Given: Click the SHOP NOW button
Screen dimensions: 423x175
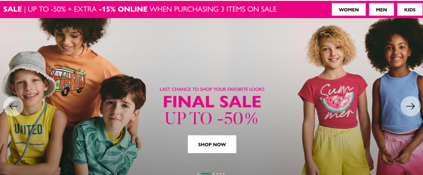Looking at the screenshot, I should 212,144.
